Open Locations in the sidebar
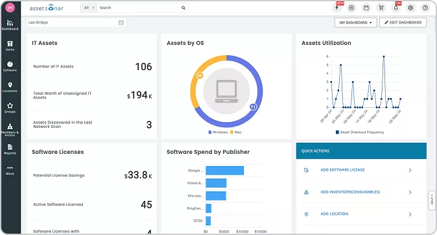437x235 pixels. click(x=10, y=87)
